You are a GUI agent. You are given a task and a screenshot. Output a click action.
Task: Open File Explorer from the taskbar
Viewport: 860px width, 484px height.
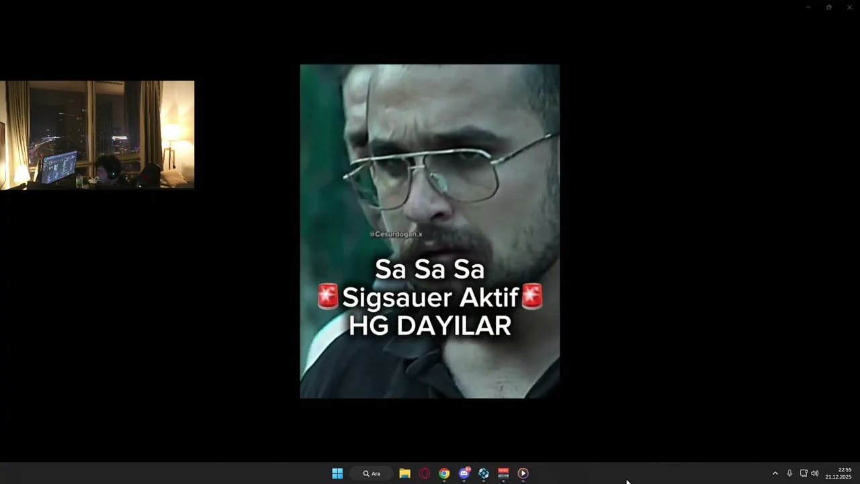[x=404, y=473]
